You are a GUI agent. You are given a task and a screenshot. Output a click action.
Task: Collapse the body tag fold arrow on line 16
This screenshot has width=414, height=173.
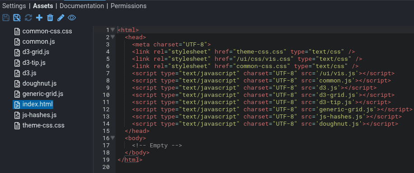click(113, 138)
